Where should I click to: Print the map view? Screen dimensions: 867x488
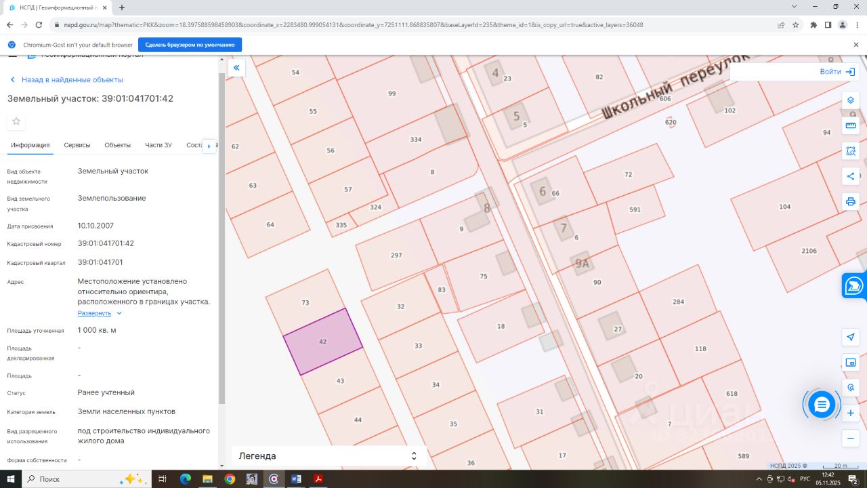pos(851,201)
